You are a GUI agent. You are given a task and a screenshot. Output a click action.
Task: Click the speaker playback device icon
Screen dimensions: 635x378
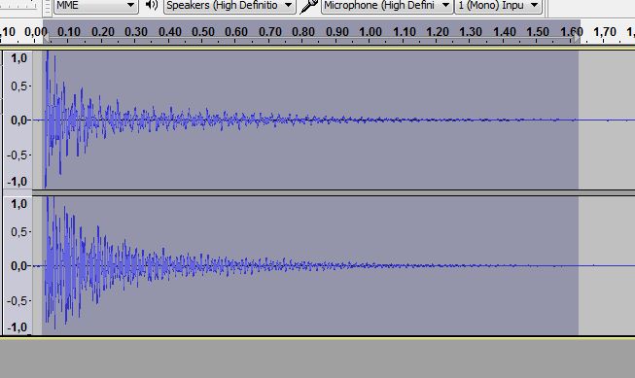(152, 5)
